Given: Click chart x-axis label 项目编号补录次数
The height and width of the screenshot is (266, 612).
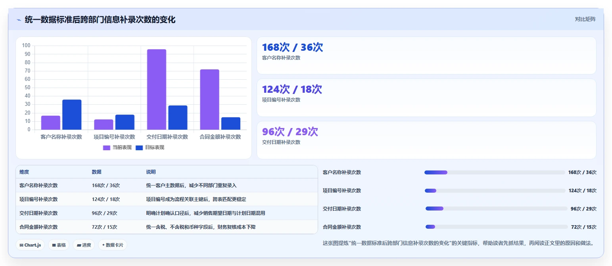Looking at the screenshot, I should (x=114, y=137).
